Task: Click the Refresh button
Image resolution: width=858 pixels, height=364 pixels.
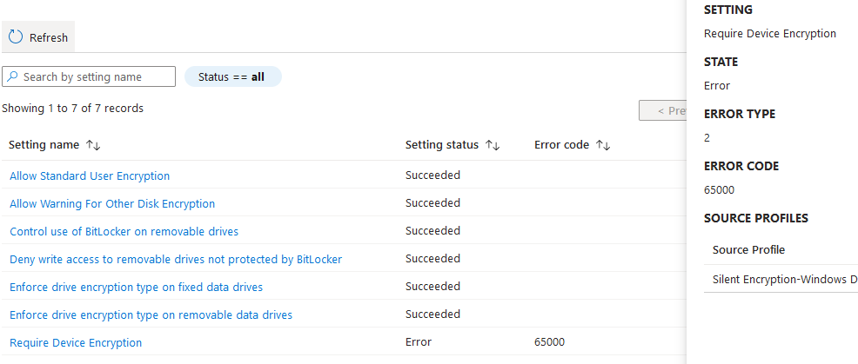Action: [39, 37]
